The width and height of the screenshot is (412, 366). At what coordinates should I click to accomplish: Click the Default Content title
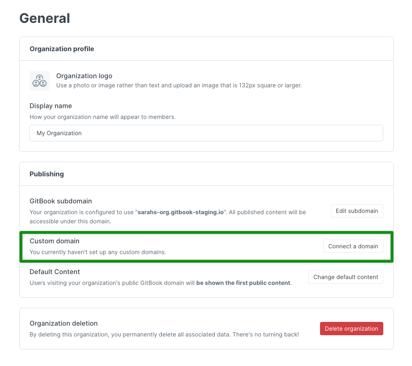[x=55, y=272]
